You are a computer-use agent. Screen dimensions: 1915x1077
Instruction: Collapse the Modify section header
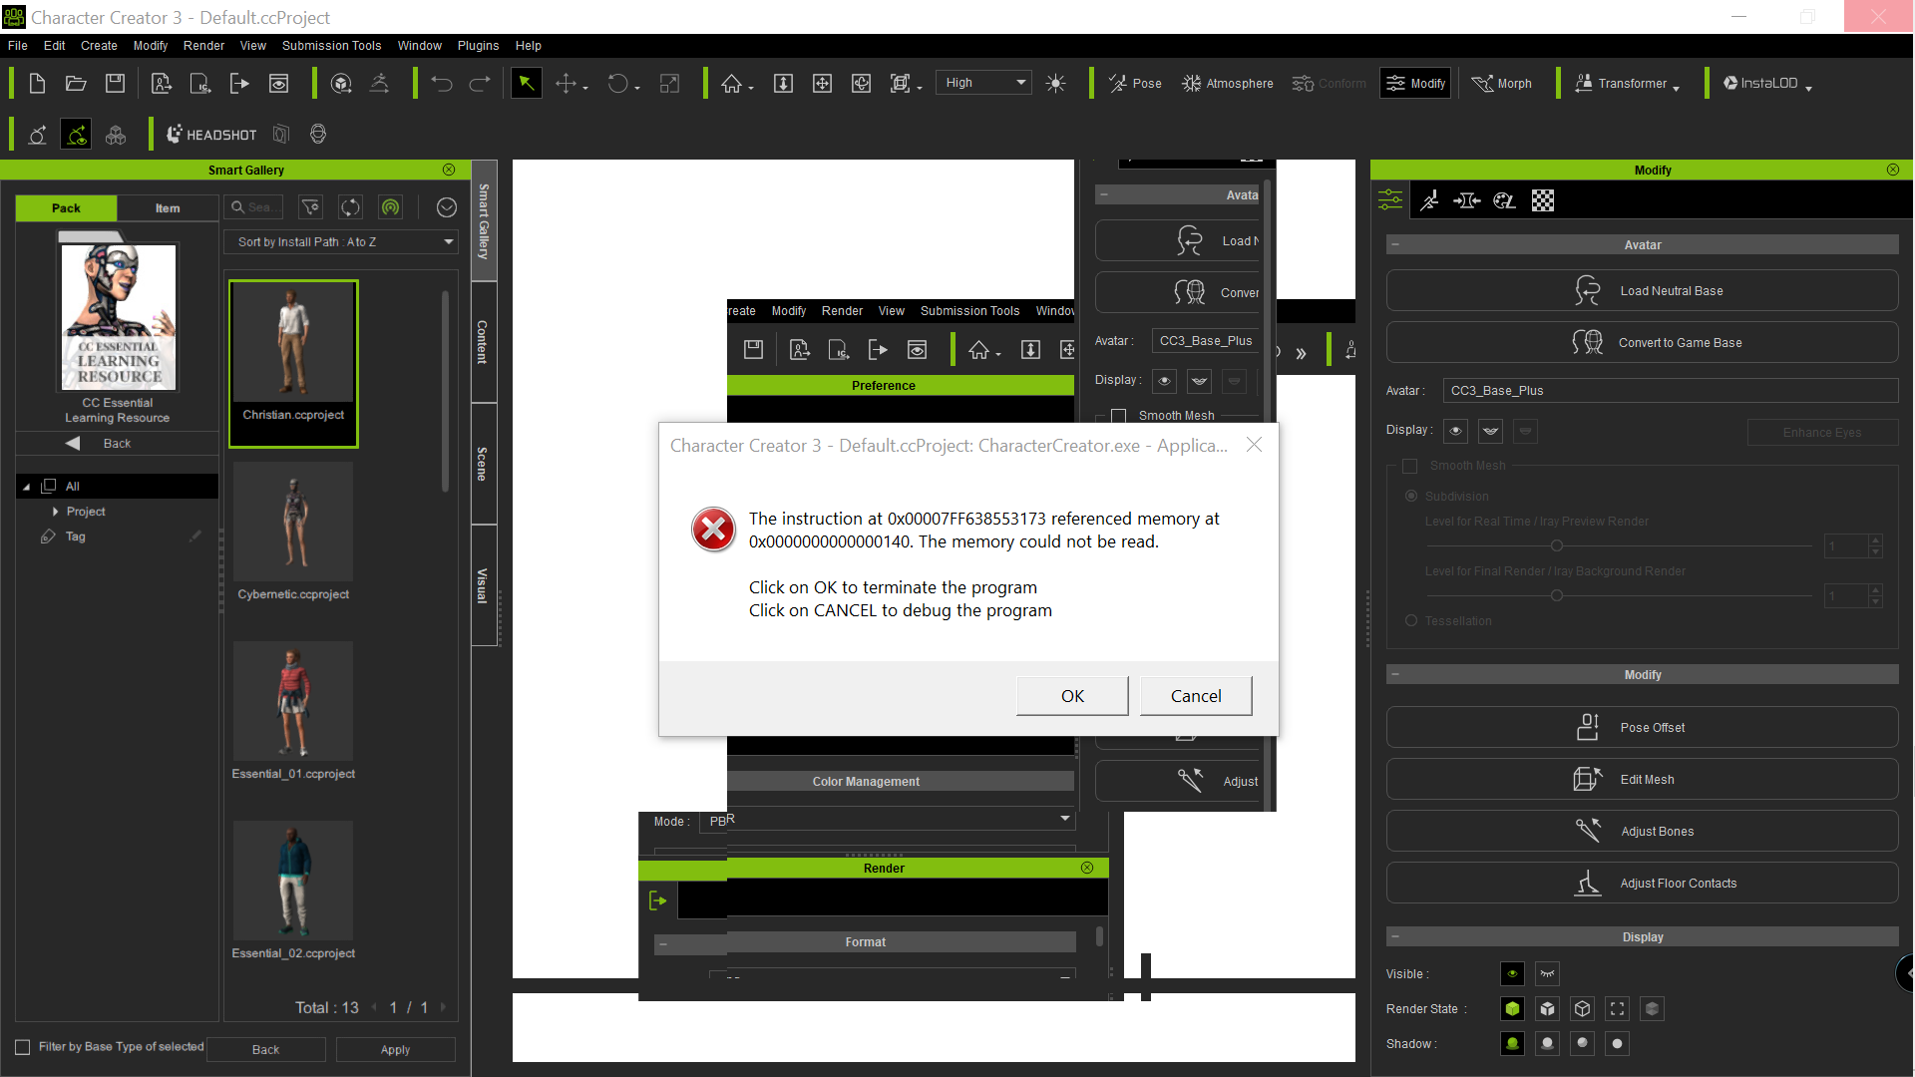pyautogui.click(x=1394, y=675)
